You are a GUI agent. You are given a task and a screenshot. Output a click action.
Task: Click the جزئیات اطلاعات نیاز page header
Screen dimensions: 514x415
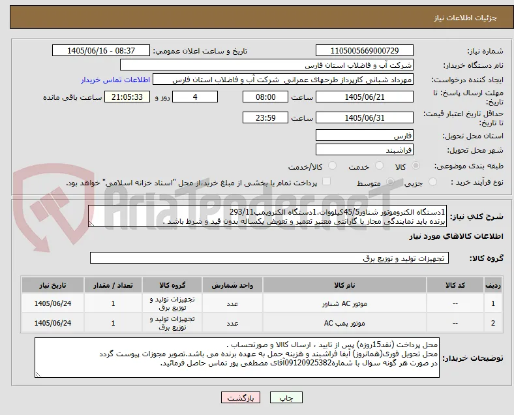click(466, 18)
